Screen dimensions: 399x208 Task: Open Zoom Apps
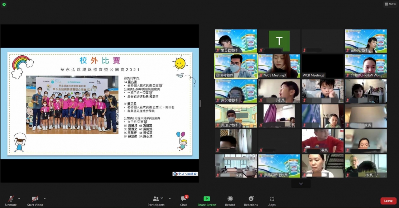tap(272, 201)
